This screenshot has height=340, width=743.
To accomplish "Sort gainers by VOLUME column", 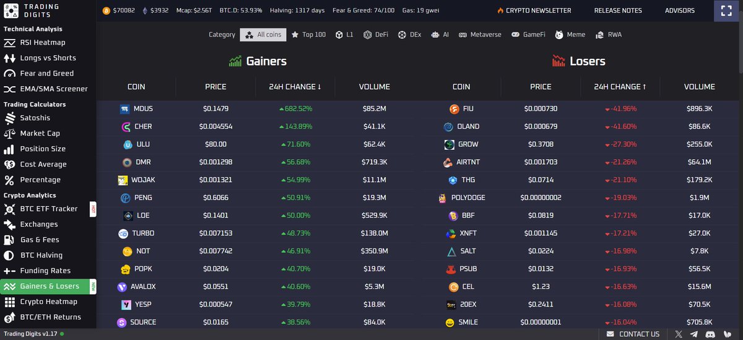I will tap(374, 87).
